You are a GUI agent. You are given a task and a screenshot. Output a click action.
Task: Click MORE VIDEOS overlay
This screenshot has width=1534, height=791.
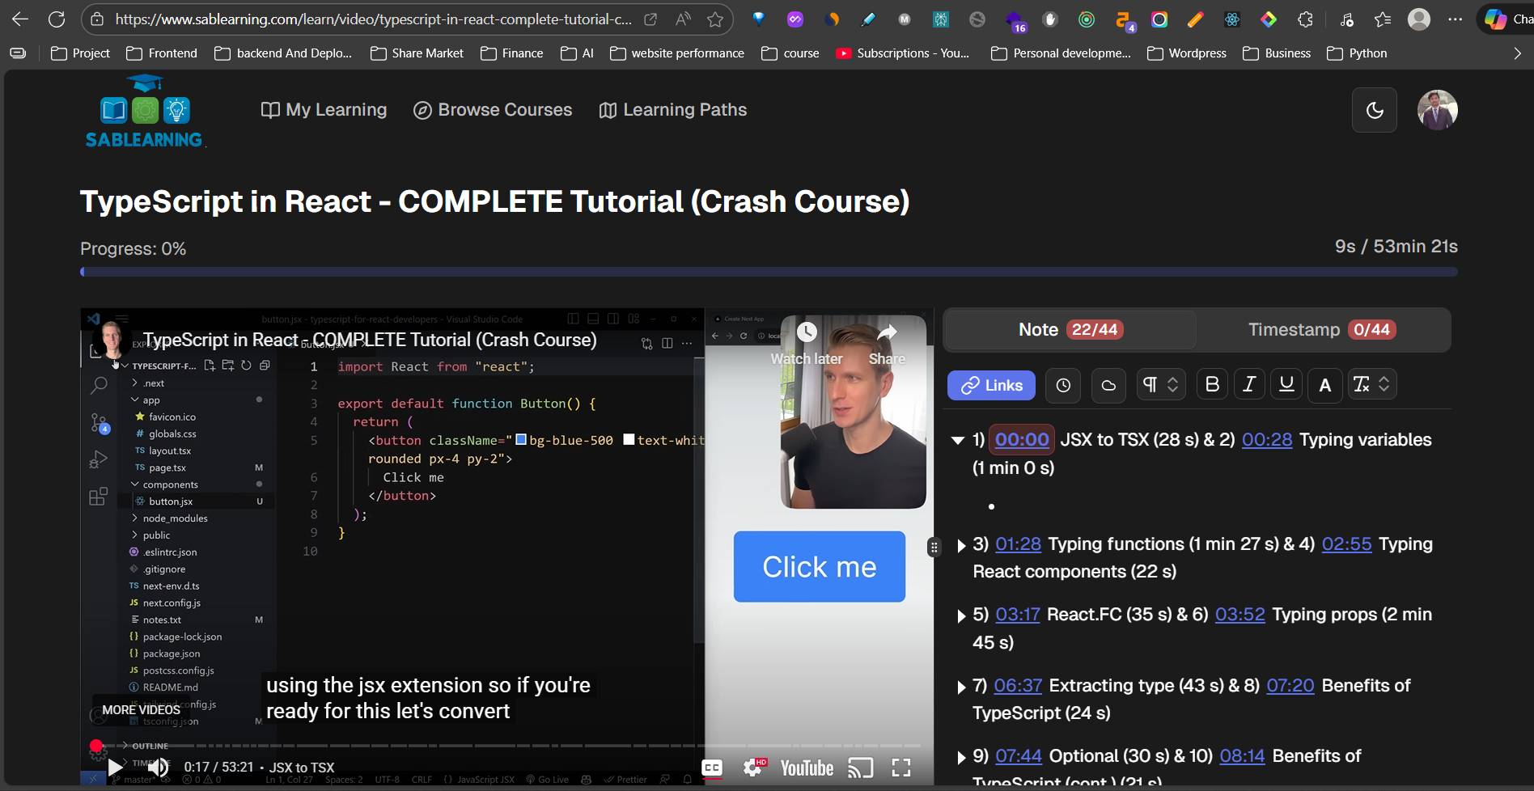[x=141, y=709]
